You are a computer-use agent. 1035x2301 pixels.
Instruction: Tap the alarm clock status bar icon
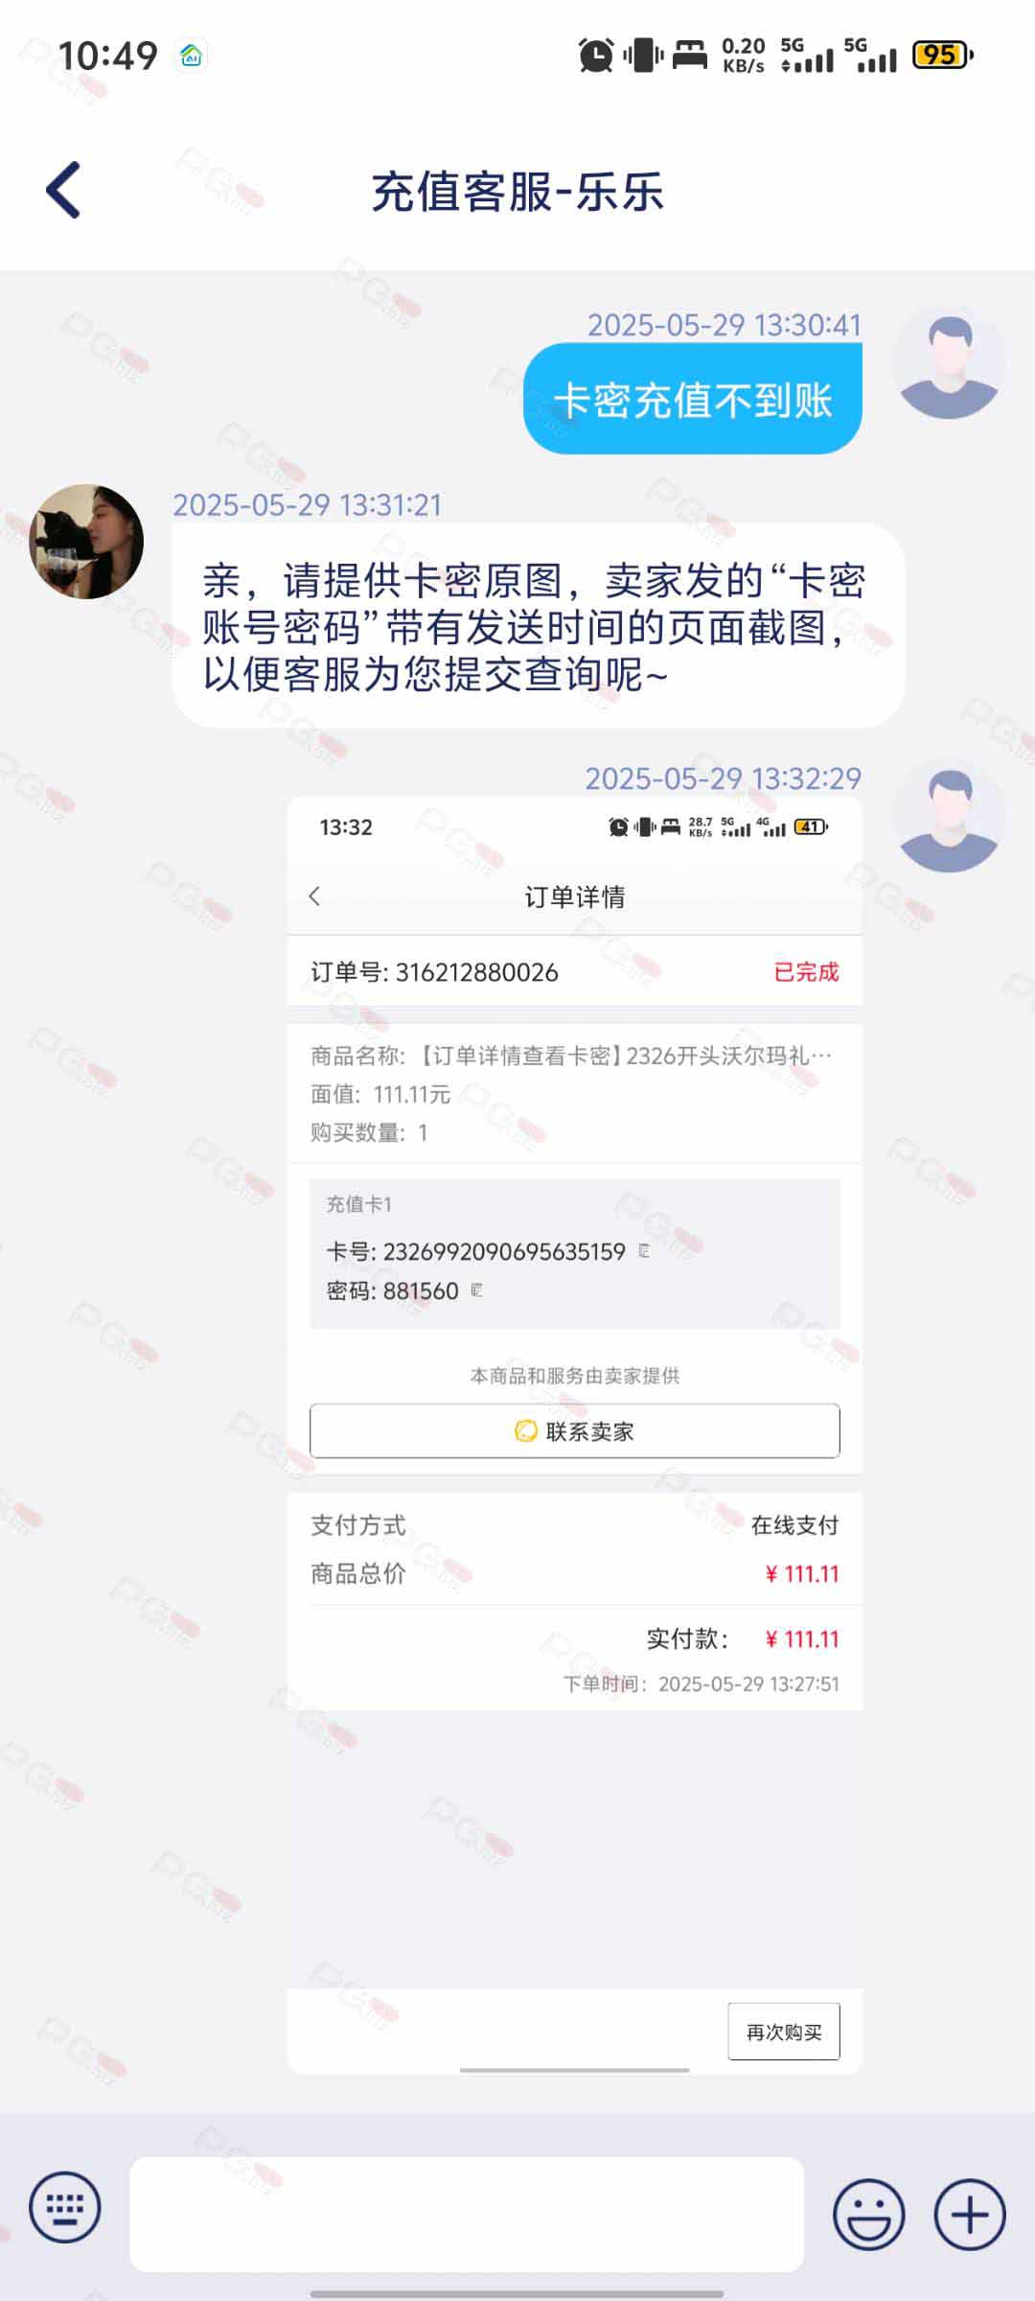596,55
